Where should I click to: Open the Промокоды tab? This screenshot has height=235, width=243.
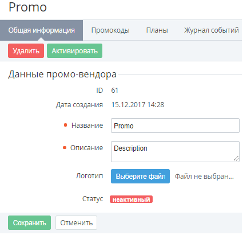pyautogui.click(x=110, y=30)
